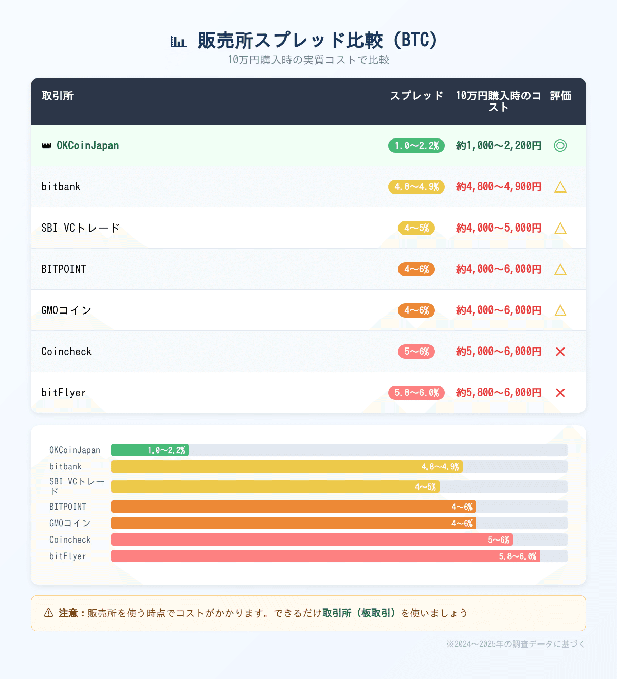Click the warning icon in the notice box
This screenshot has height=679, width=617.
pos(47,613)
